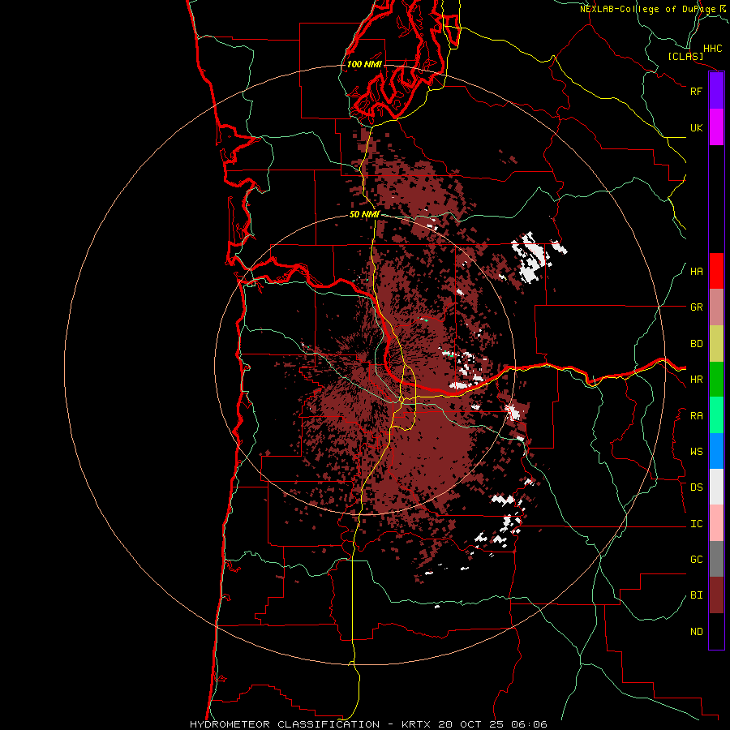Click the WS legend label
This screenshot has width=730, height=730.
click(x=696, y=452)
